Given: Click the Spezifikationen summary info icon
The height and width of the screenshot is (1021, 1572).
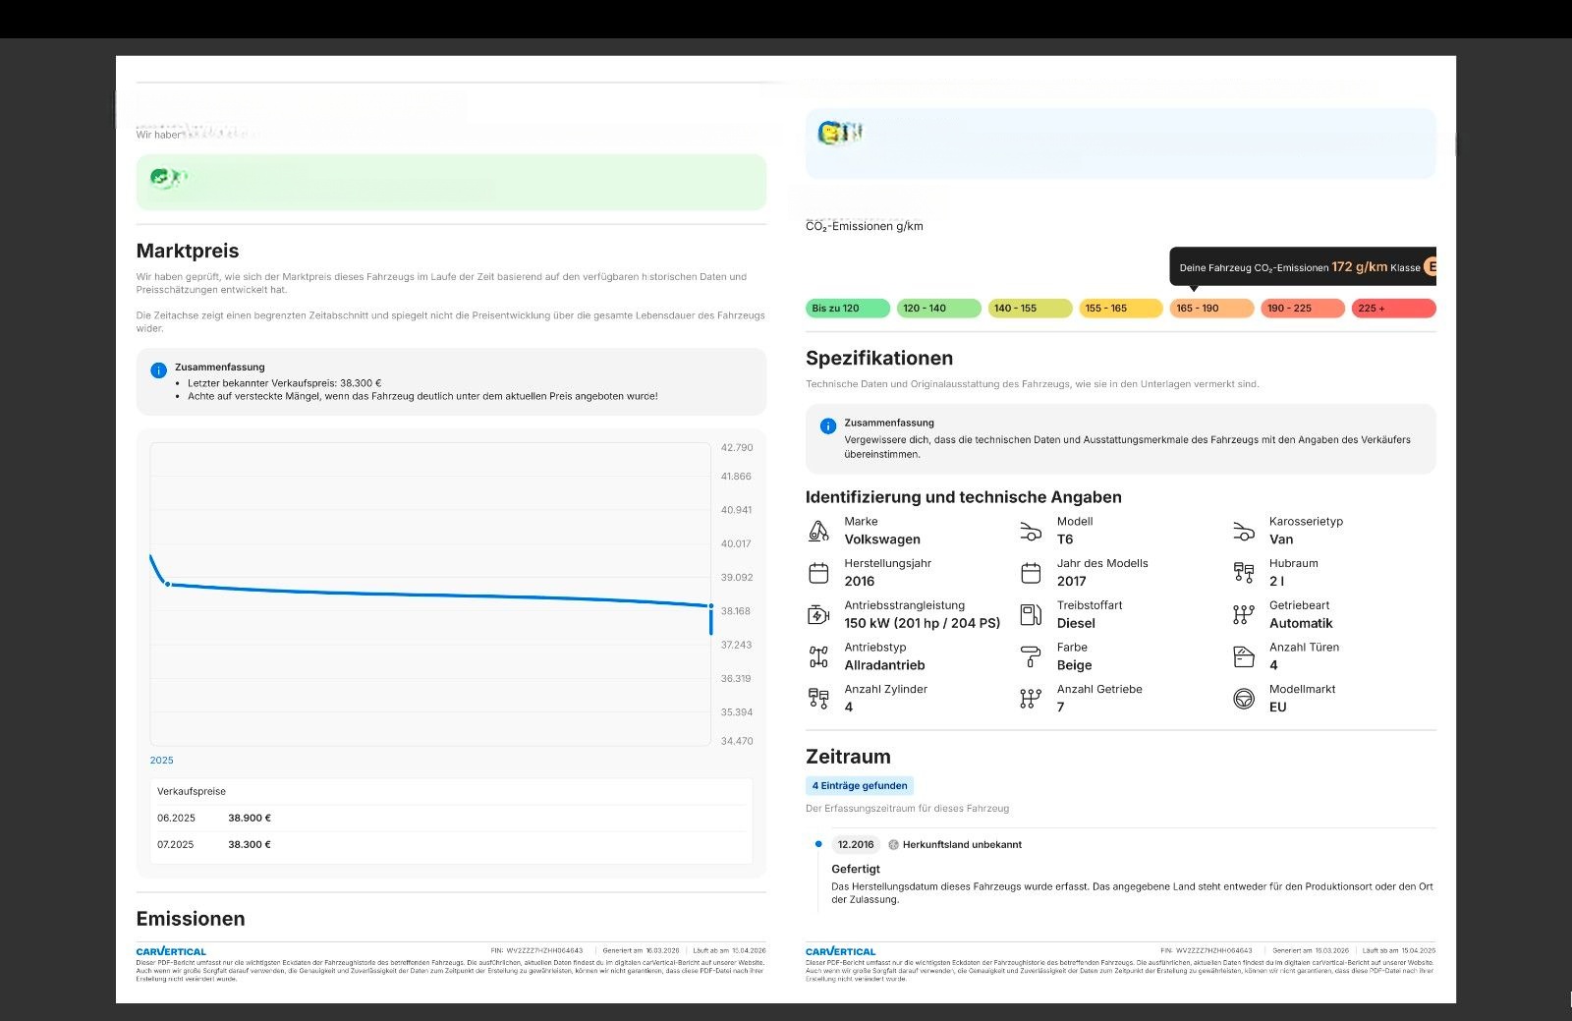Looking at the screenshot, I should 827,426.
